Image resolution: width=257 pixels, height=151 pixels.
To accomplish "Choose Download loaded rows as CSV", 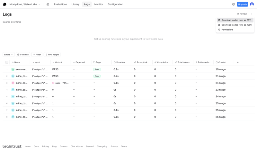I will (235, 20).
